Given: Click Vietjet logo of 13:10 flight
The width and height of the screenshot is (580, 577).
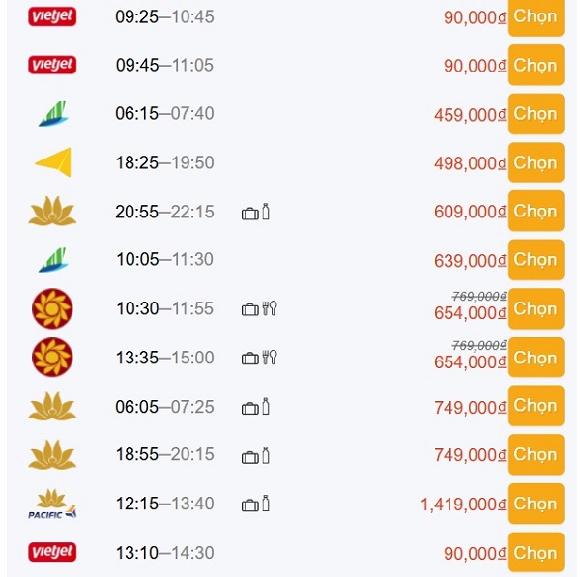Looking at the screenshot, I should pyautogui.click(x=52, y=553).
